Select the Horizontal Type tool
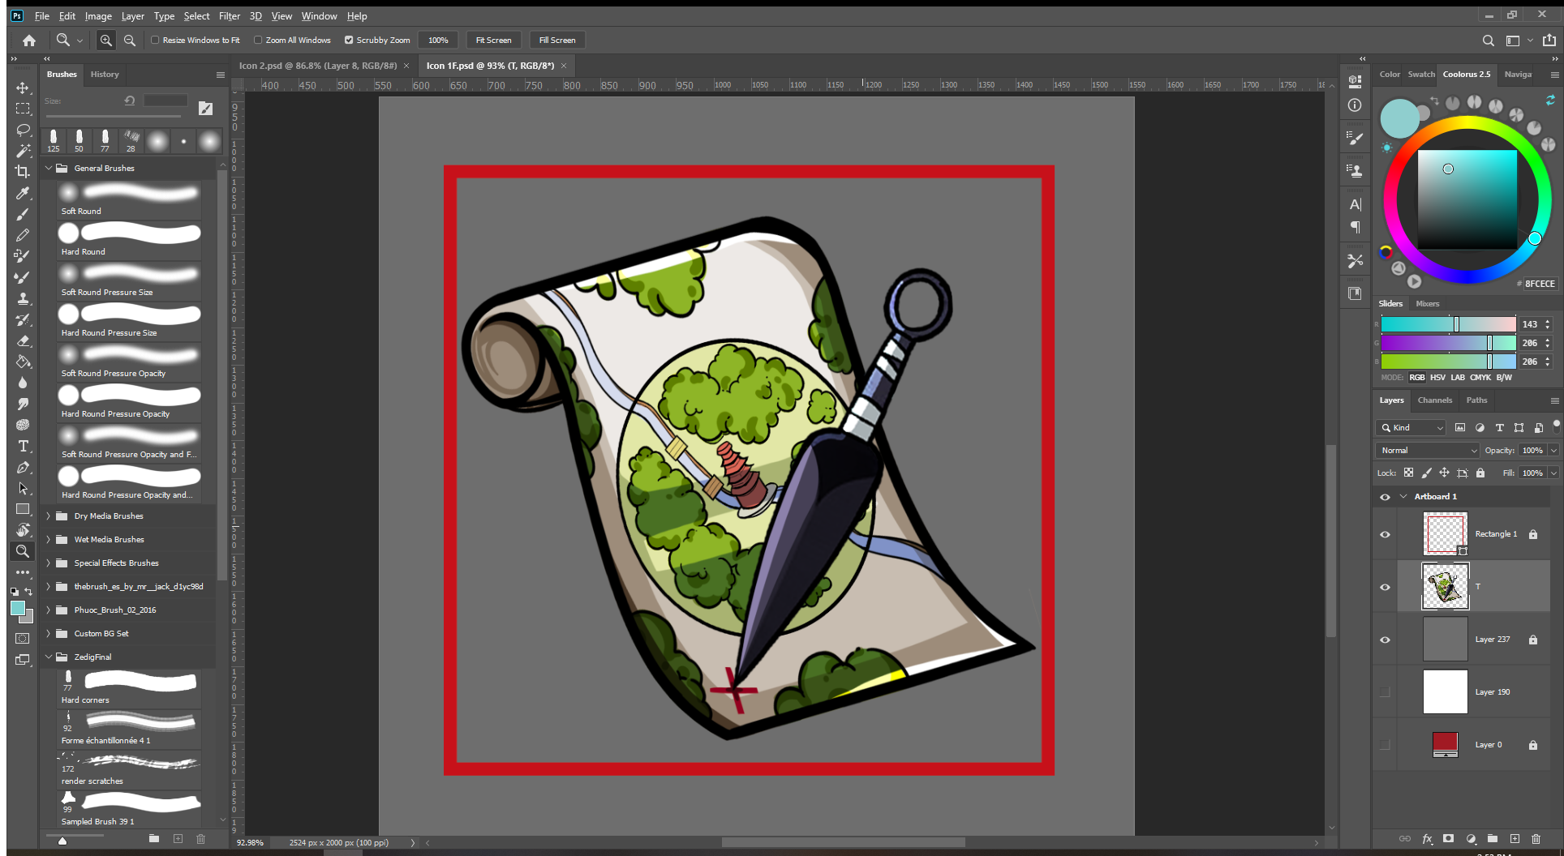Screen dimensions: 1564x856 coord(23,446)
